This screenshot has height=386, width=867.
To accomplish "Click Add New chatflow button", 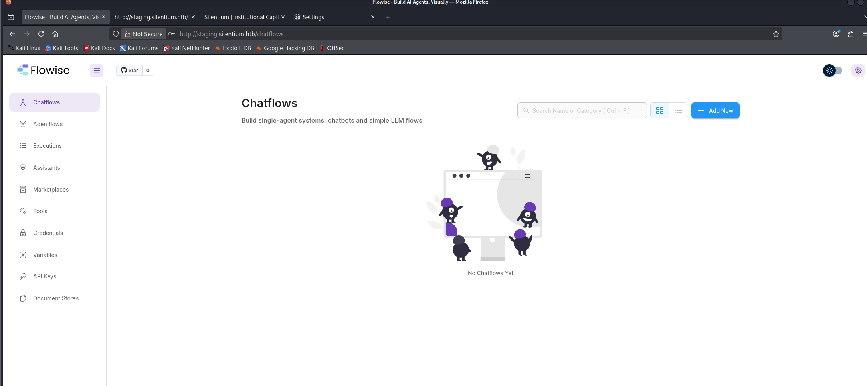I will 715,111.
